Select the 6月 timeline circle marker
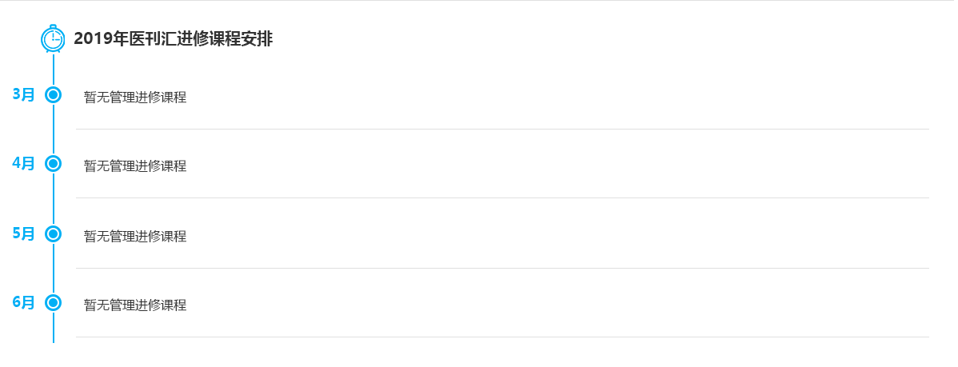 click(54, 303)
